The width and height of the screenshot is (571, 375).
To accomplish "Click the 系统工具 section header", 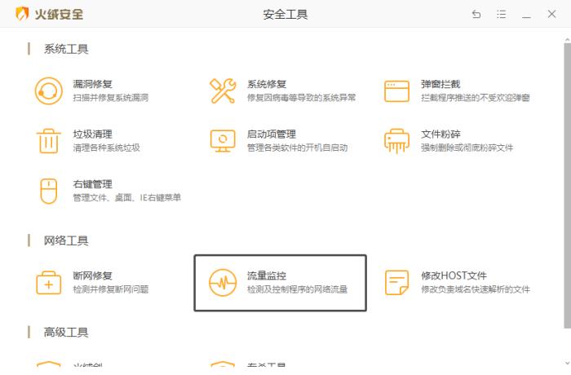I will [x=66, y=49].
